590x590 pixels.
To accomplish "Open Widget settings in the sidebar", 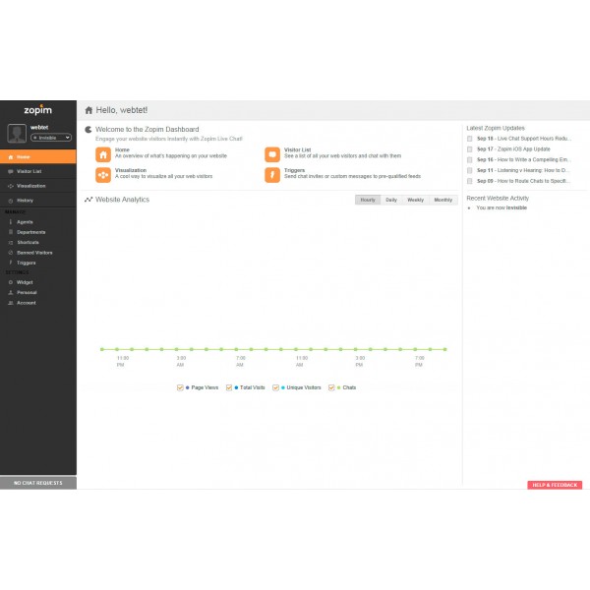I will pos(25,282).
